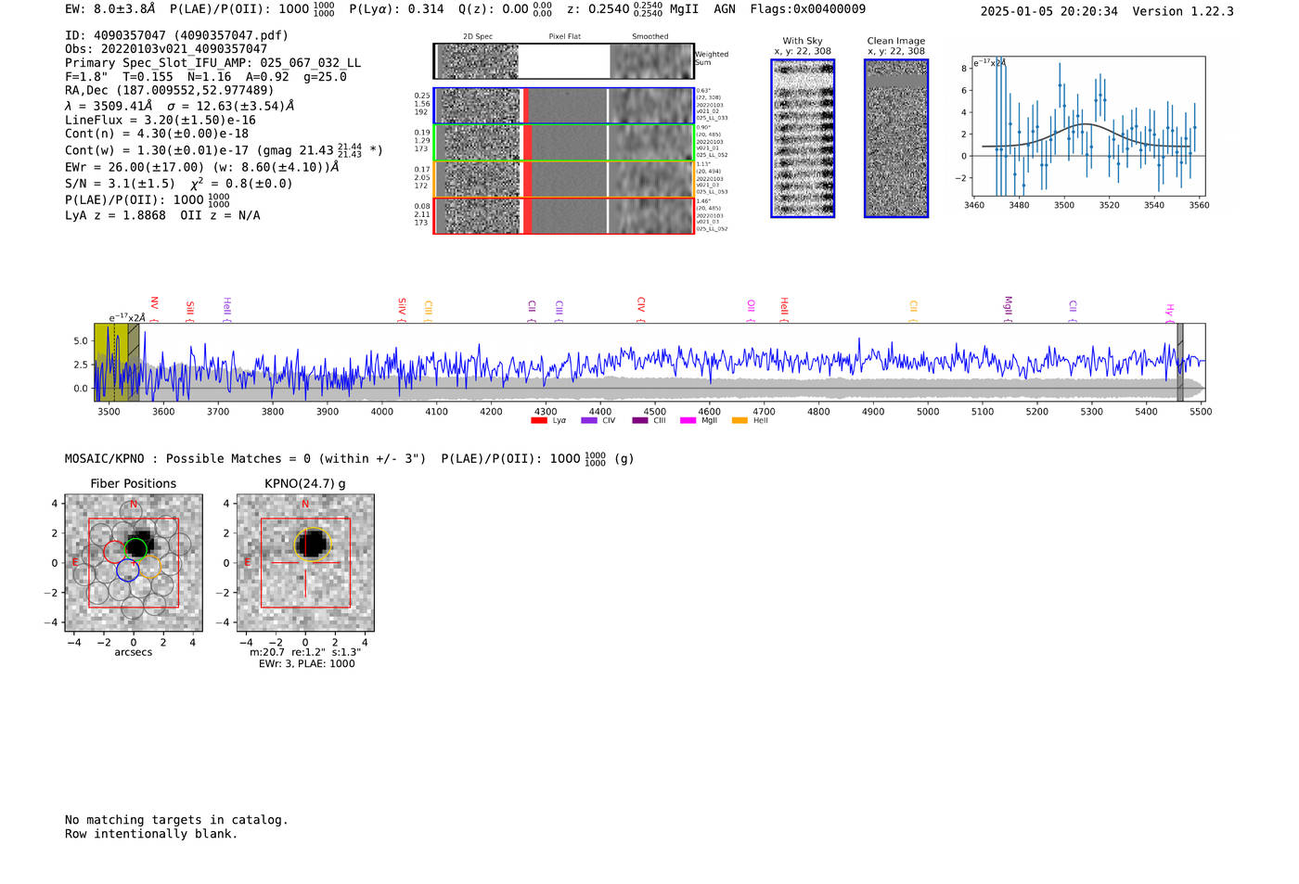
Task: Open the With Sky cutout image
Action: click(803, 138)
